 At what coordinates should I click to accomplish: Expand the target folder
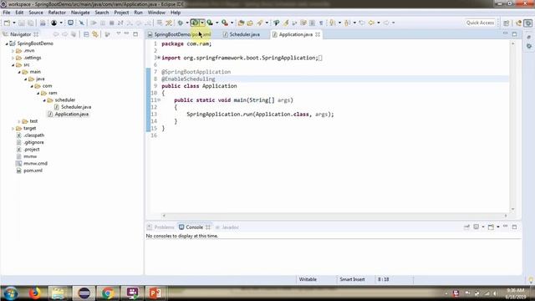tap(13, 129)
